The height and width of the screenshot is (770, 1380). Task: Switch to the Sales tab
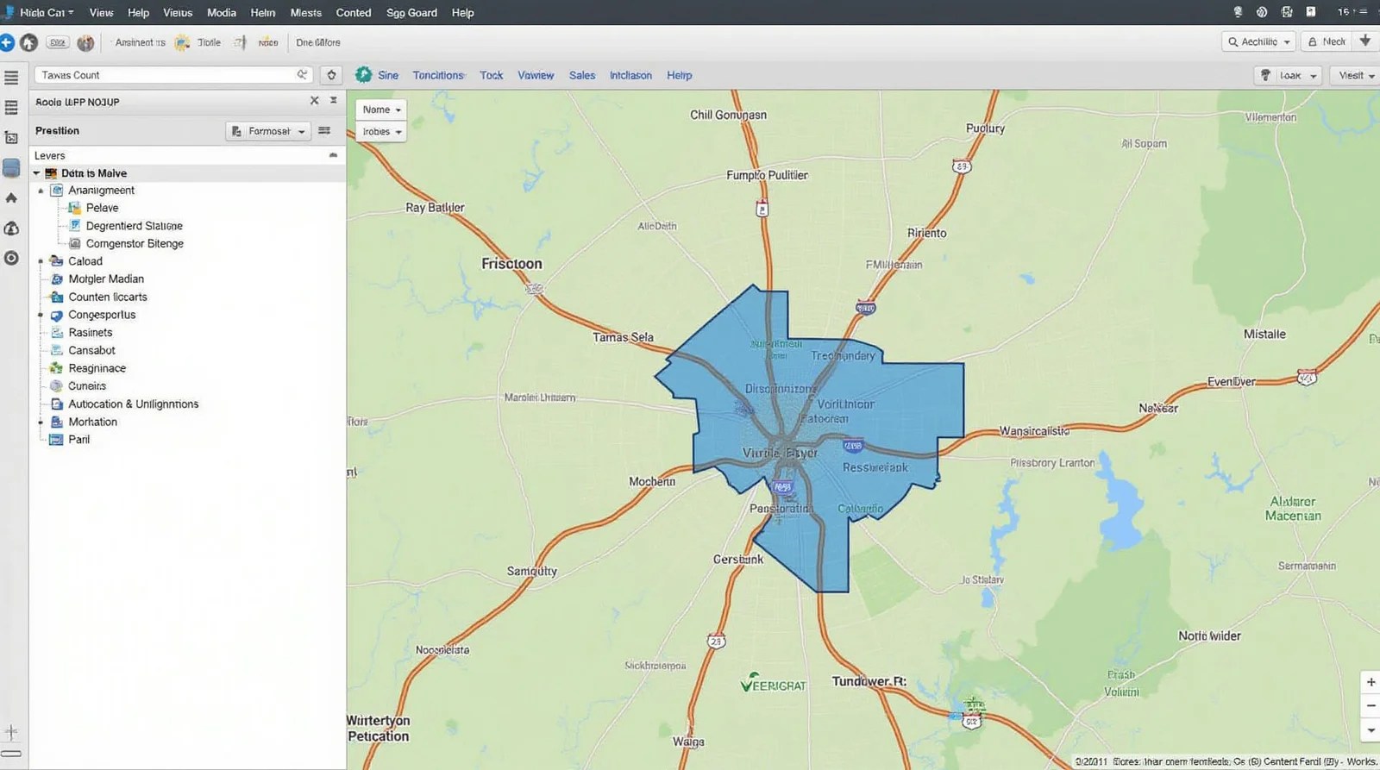(582, 75)
